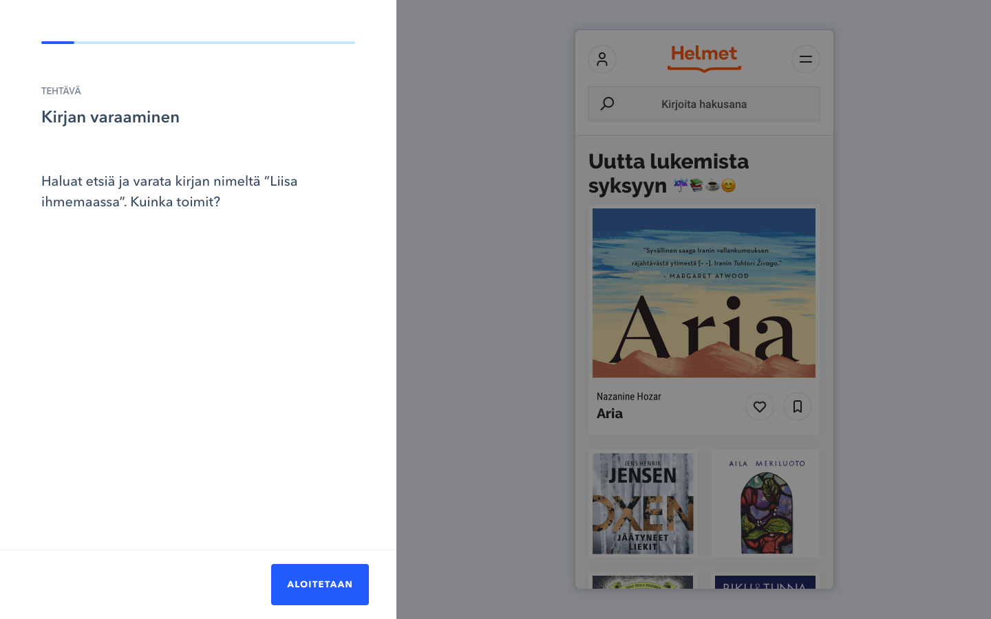Focus the Kirjoita hakusana search field
Image resolution: width=991 pixels, height=619 pixels.
point(704,104)
